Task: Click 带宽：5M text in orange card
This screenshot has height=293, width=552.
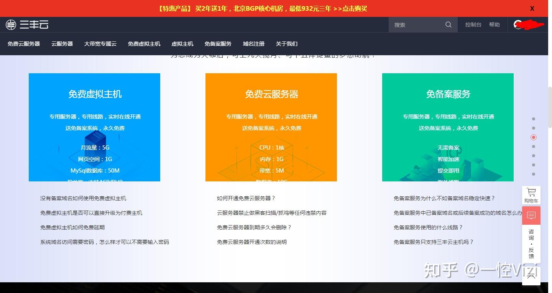Action: (272, 170)
